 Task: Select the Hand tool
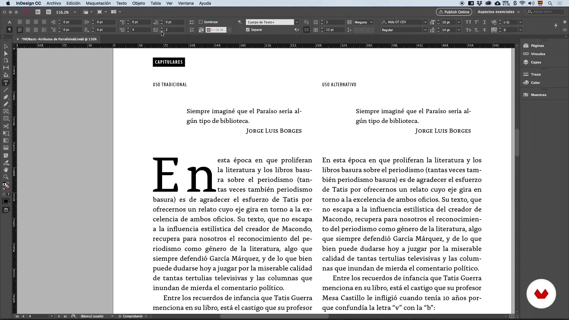click(6, 170)
